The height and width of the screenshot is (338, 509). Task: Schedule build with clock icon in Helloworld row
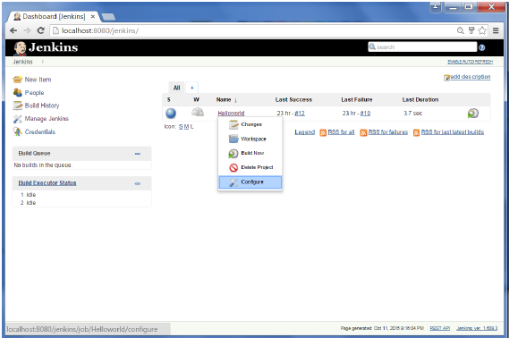tap(473, 114)
